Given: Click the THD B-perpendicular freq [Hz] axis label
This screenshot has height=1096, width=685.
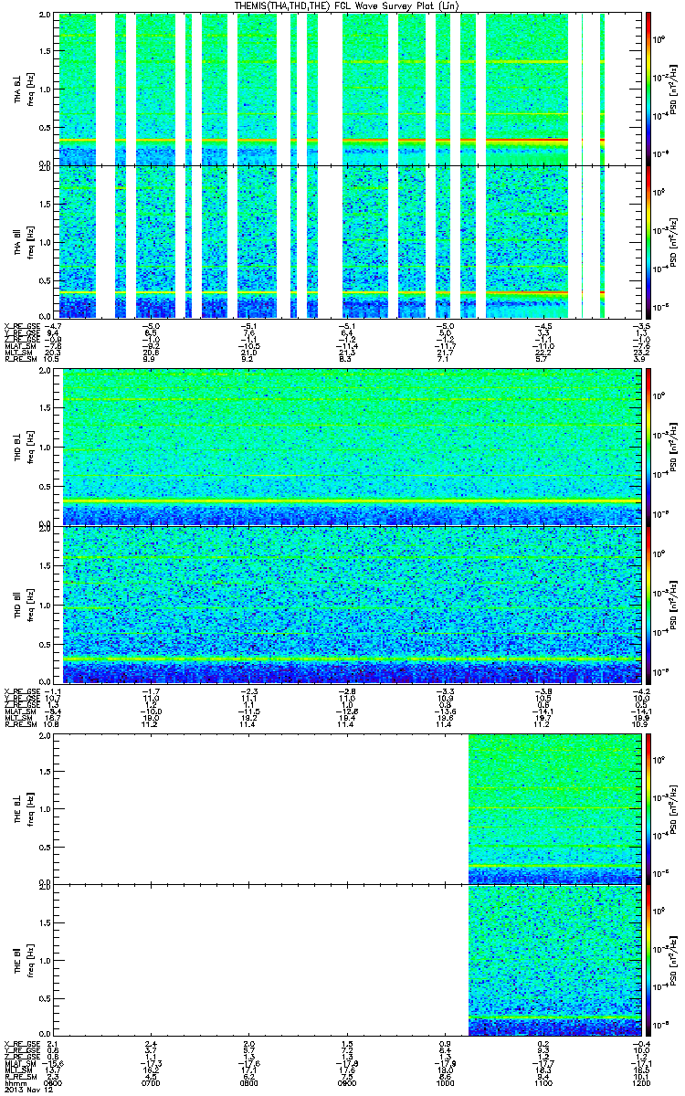Looking at the screenshot, I should pos(33,447).
